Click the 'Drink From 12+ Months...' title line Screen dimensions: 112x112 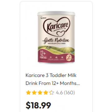(53, 83)
